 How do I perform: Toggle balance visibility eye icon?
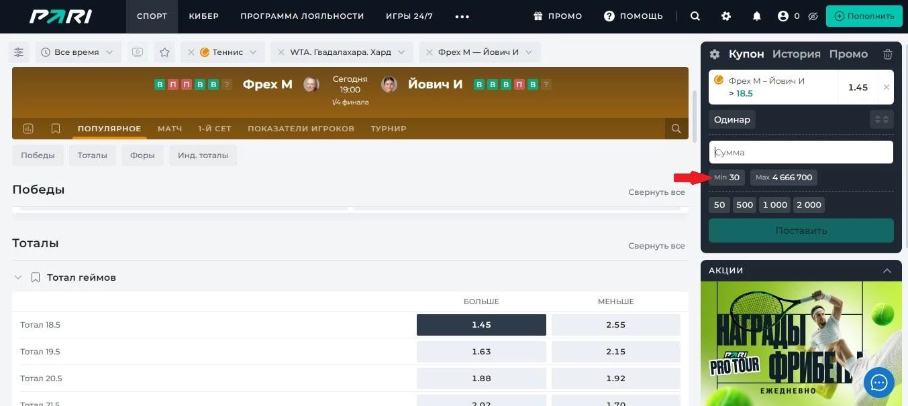813,16
